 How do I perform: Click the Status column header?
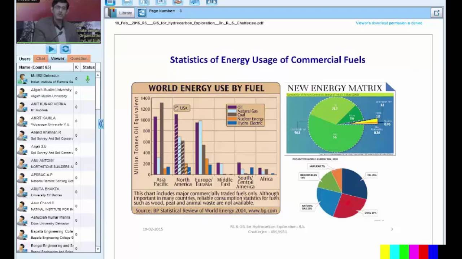[x=88, y=67]
